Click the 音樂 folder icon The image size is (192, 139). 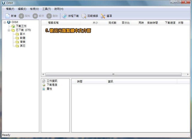tap(17, 42)
